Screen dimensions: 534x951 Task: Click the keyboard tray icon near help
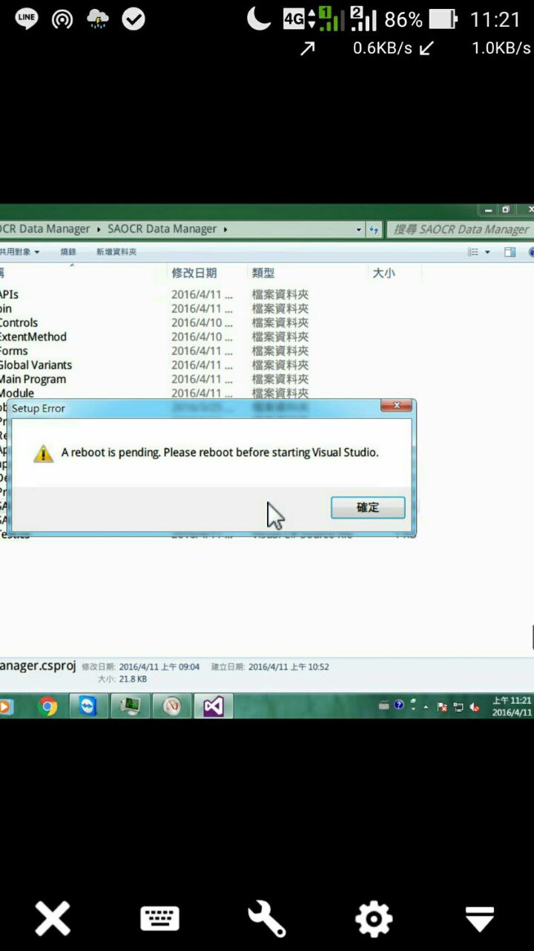tap(383, 706)
